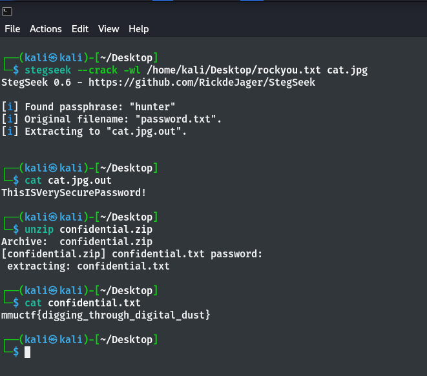
Task: Open the Actions menu
Action: coord(46,29)
